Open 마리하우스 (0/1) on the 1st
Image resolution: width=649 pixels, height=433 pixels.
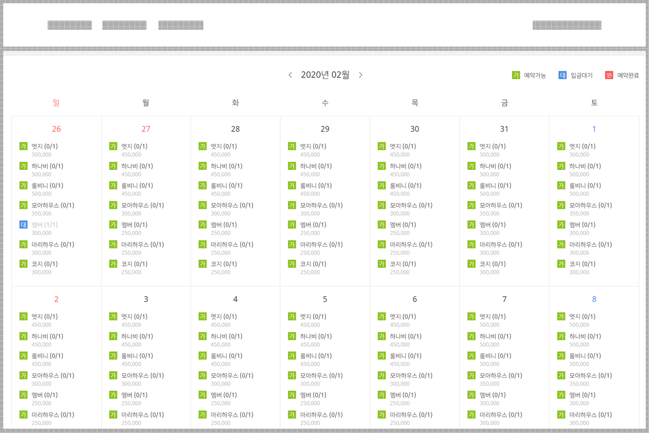coord(591,245)
